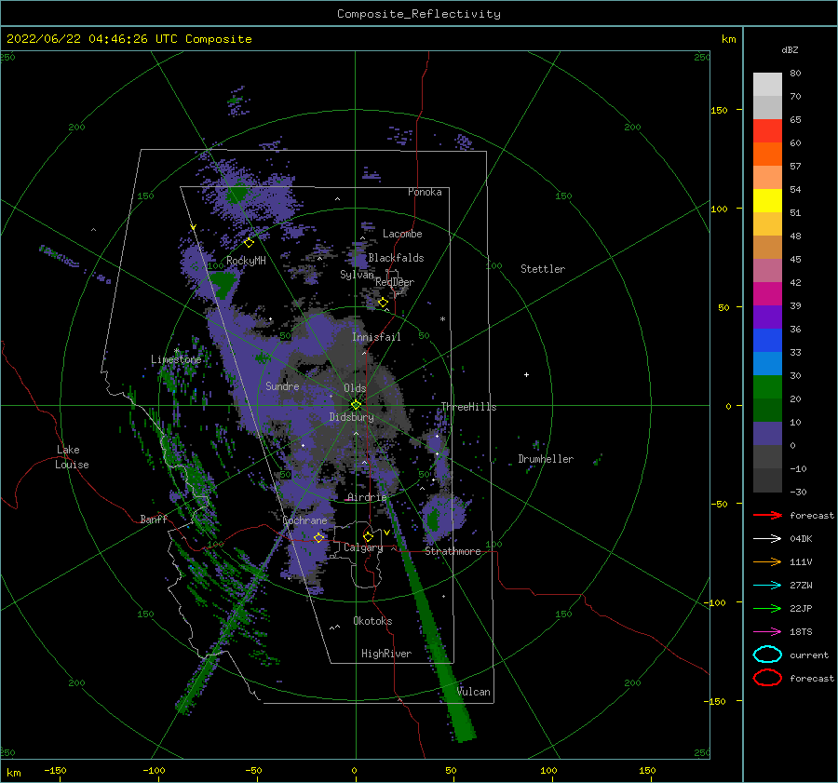Click the white 04DK arrow legend icon
The width and height of the screenshot is (838, 783).
tap(767, 539)
